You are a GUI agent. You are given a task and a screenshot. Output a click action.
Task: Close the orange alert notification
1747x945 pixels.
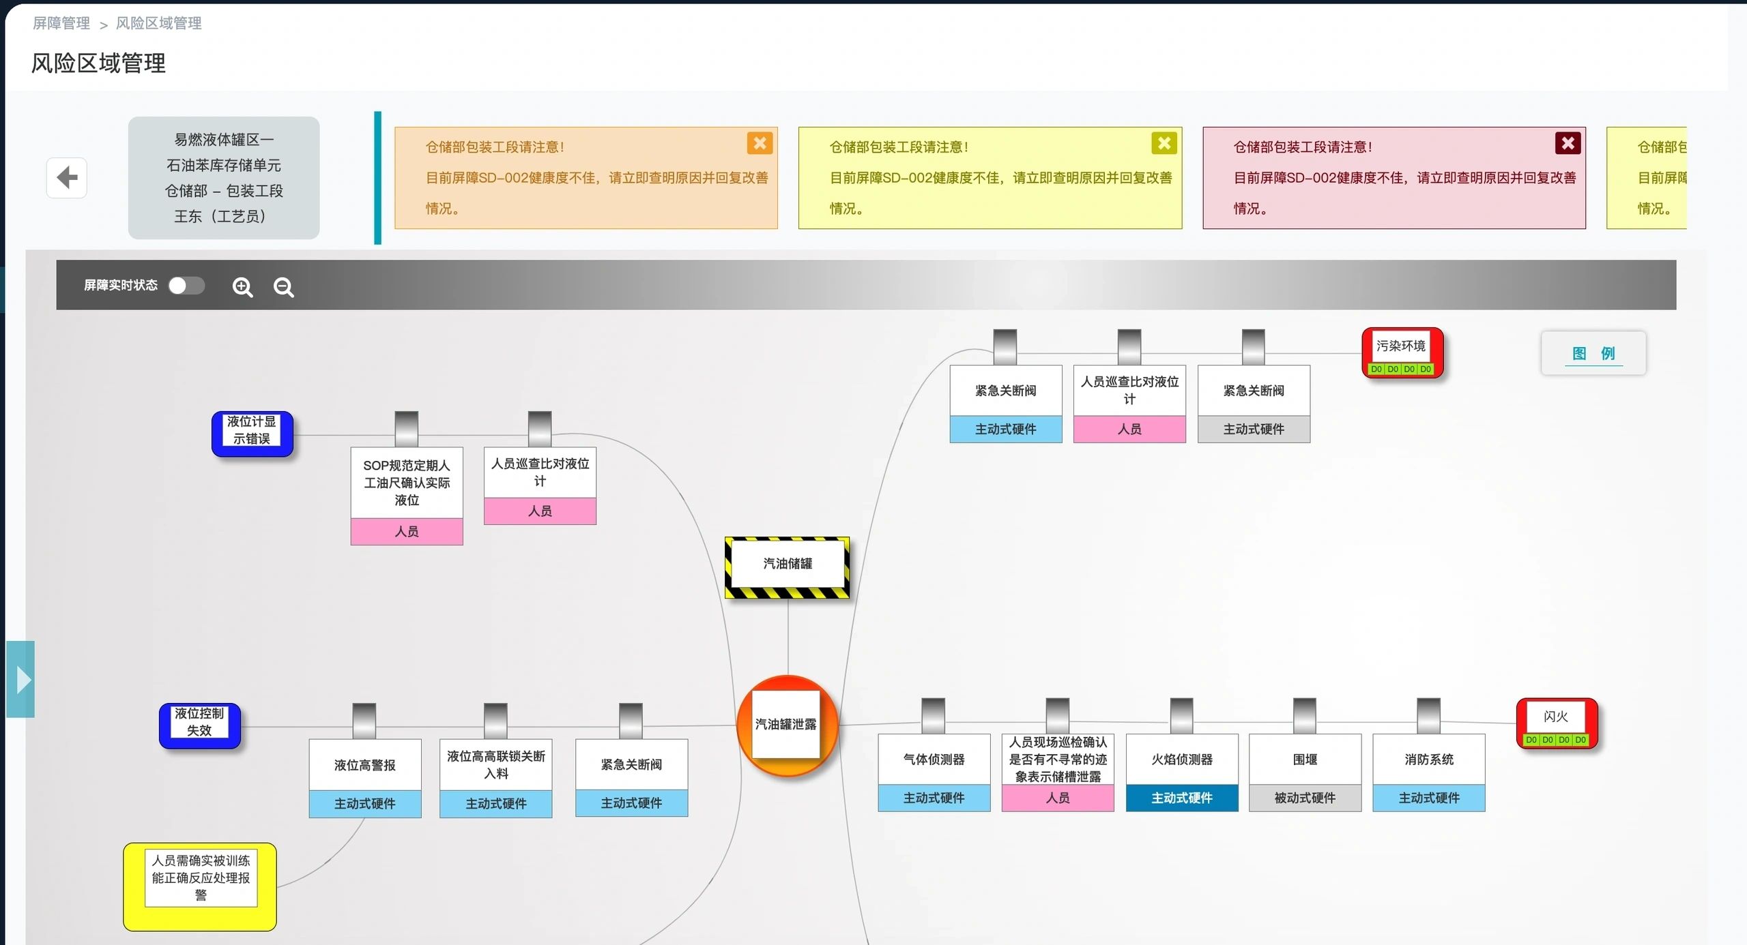[760, 143]
